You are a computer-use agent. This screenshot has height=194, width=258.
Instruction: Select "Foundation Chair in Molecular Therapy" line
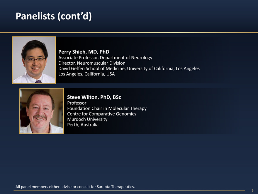pyautogui.click(x=107, y=108)
